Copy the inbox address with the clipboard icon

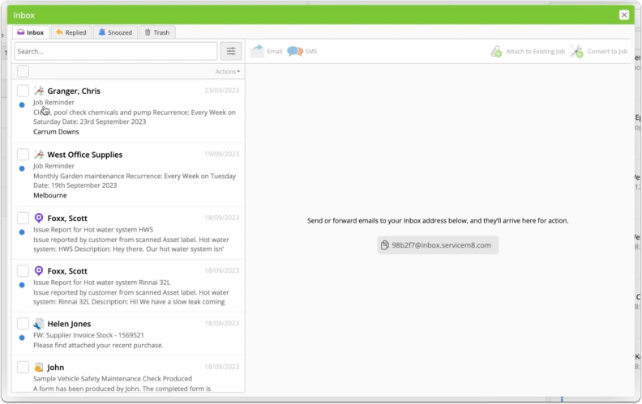click(x=384, y=245)
